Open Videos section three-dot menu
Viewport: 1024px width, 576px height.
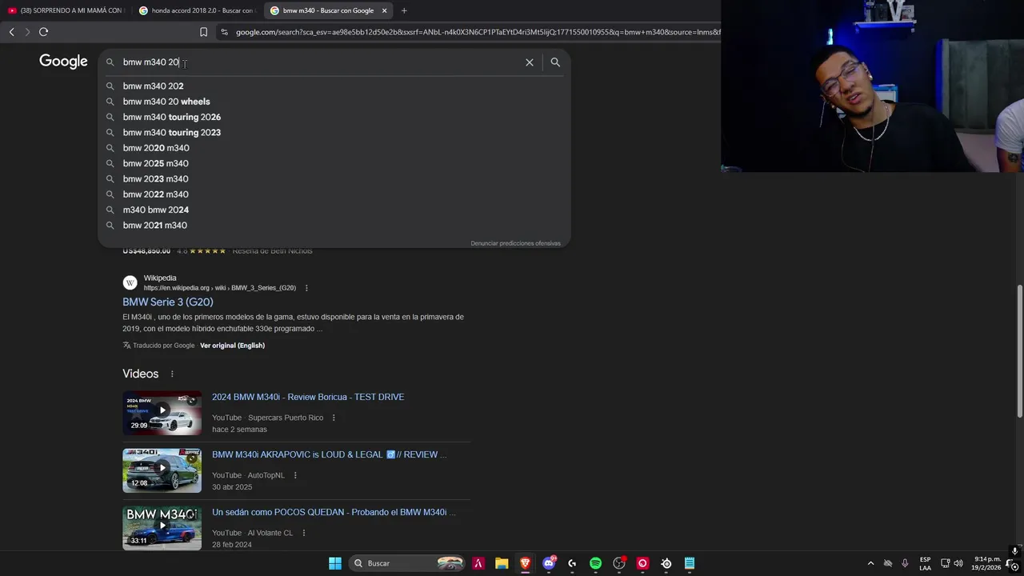pos(171,374)
